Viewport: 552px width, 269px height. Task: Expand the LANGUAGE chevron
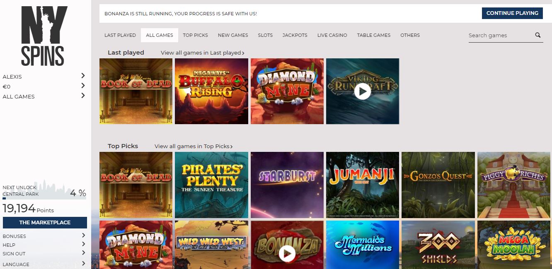(83, 263)
